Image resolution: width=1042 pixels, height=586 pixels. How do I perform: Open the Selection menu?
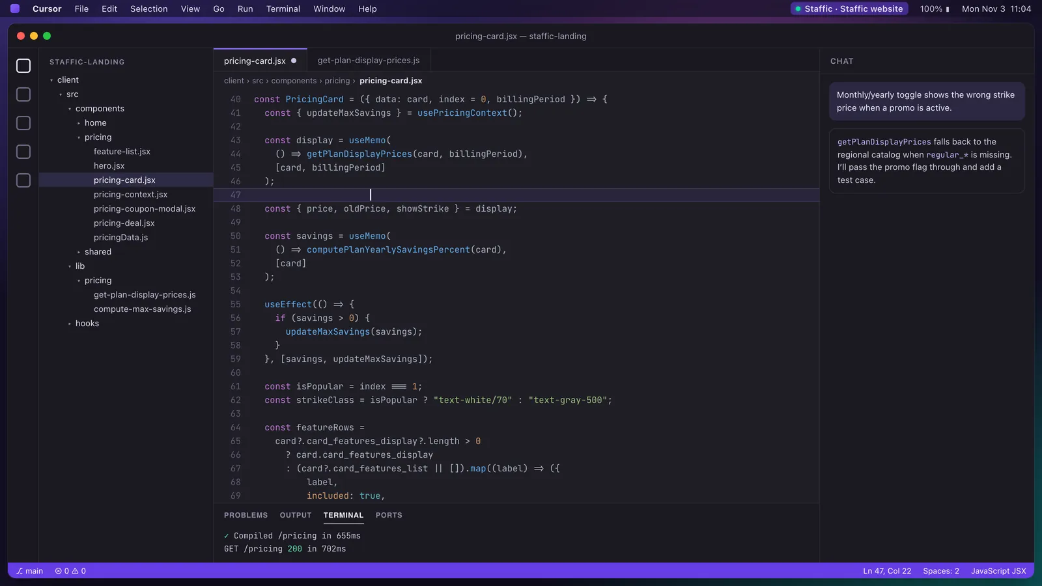148,9
